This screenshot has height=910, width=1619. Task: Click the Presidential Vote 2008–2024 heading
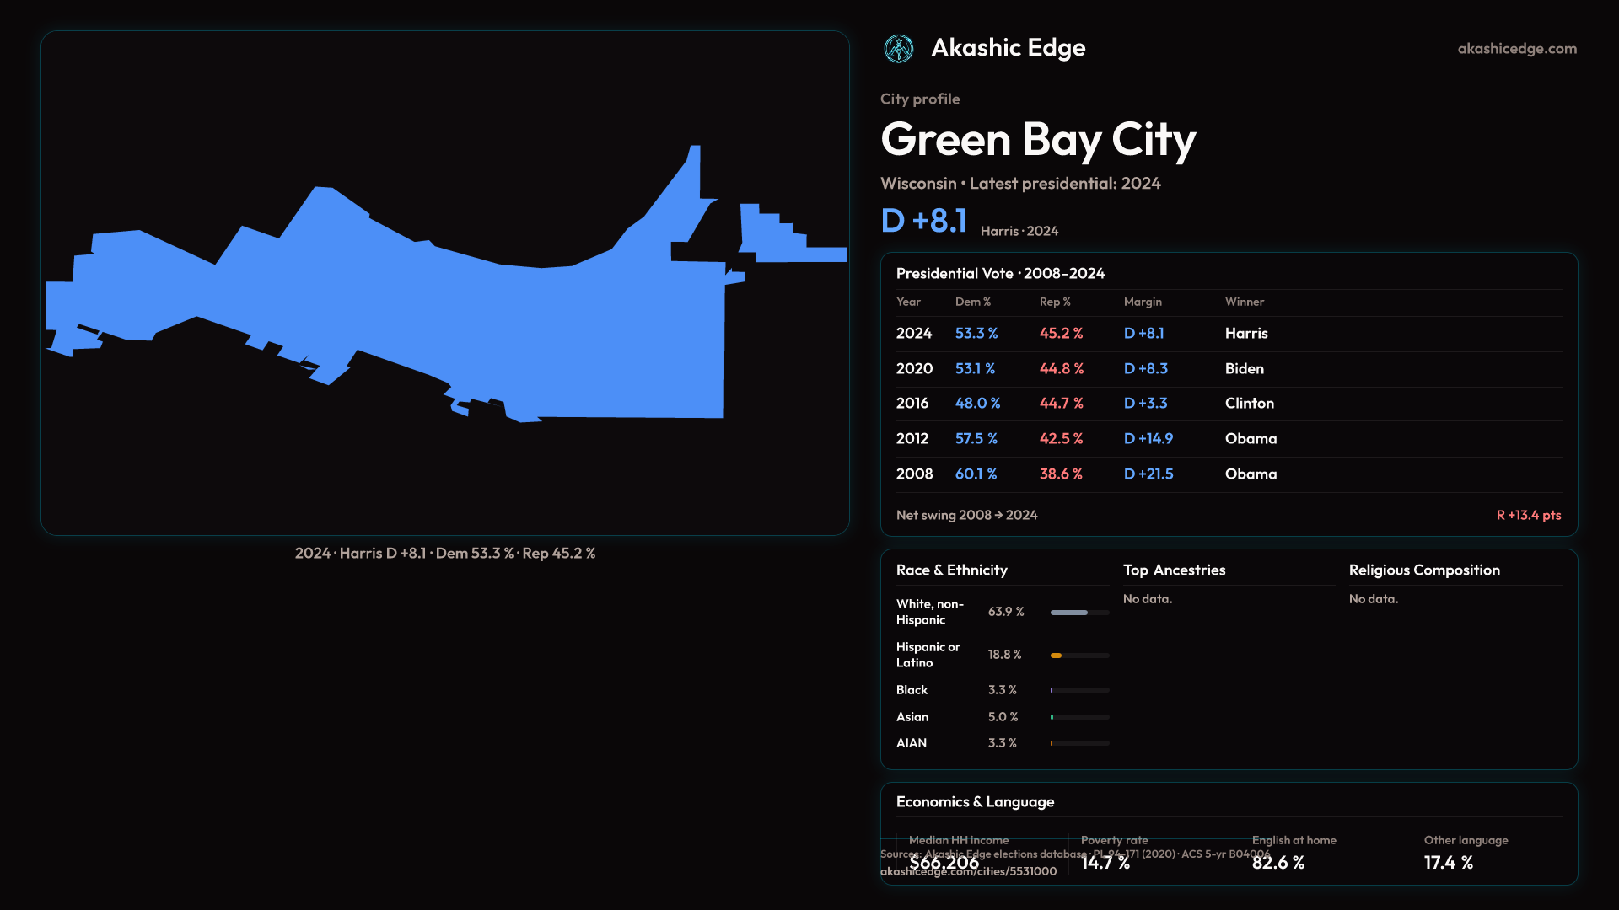(1000, 274)
